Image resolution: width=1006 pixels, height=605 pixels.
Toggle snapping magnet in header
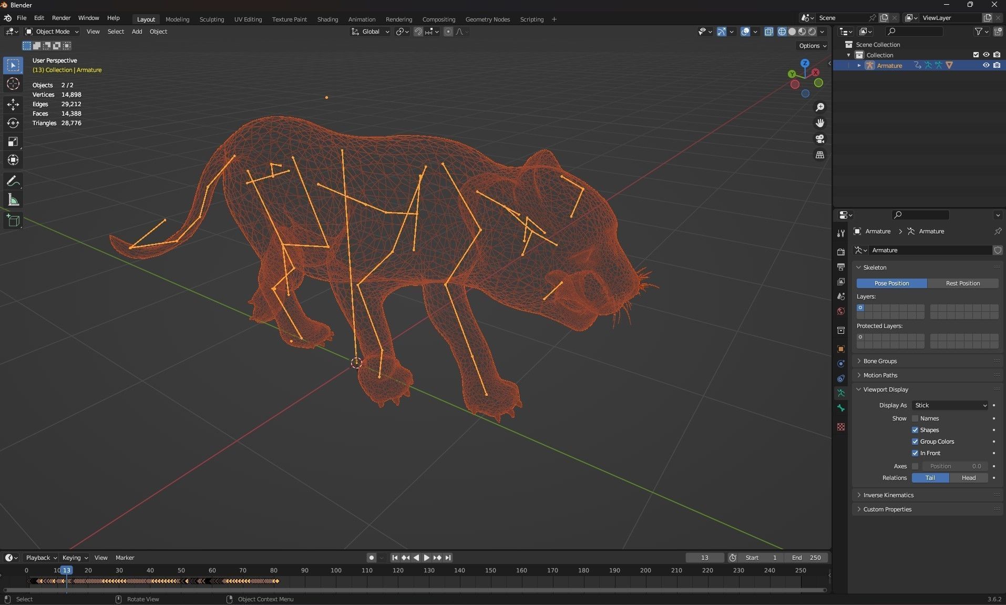click(x=418, y=32)
